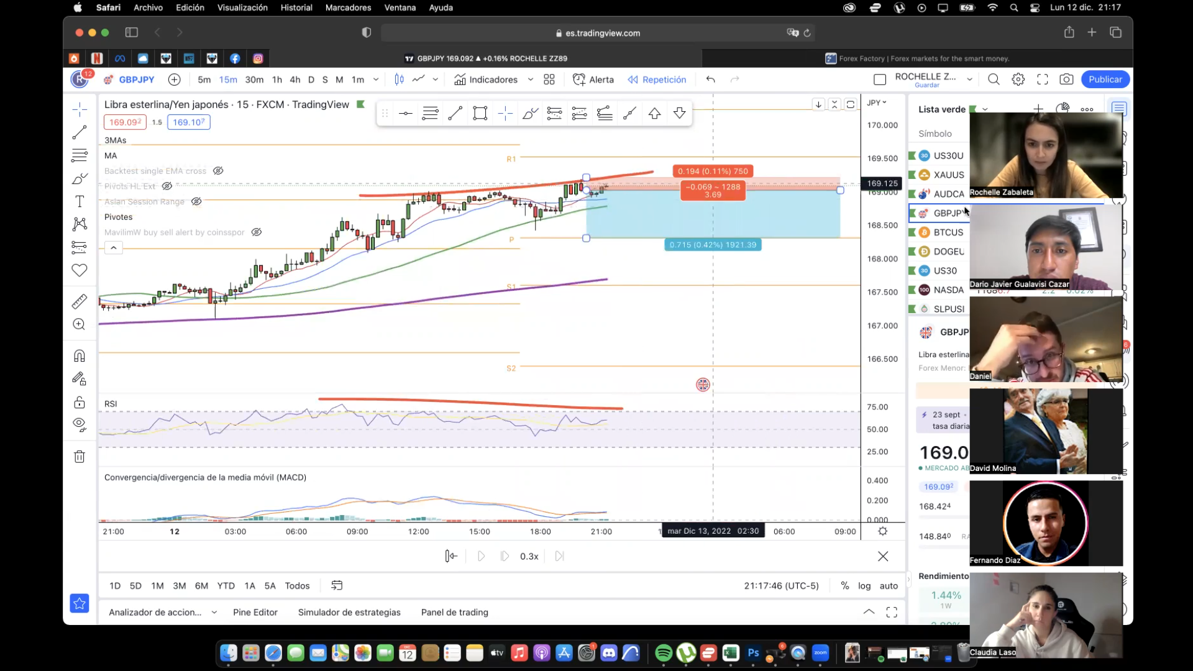This screenshot has height=671, width=1193.
Task: Undo the last chart action
Action: (711, 80)
